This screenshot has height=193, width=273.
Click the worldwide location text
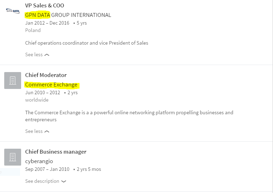click(37, 100)
